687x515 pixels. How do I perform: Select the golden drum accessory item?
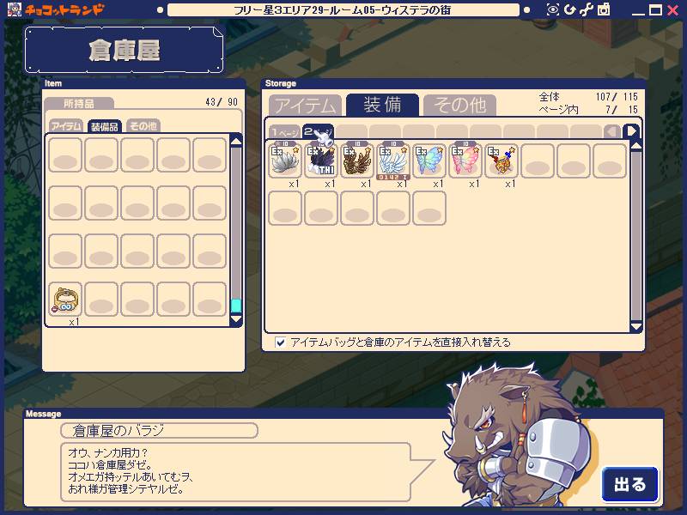tap(502, 161)
